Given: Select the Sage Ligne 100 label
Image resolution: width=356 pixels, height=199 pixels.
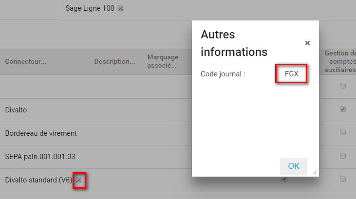Looking at the screenshot, I should (90, 8).
